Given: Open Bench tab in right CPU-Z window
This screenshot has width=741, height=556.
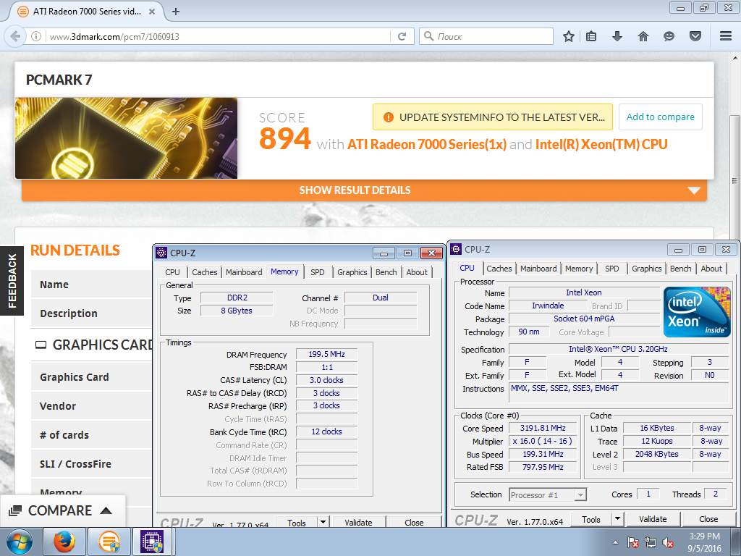Looking at the screenshot, I should [x=680, y=269].
